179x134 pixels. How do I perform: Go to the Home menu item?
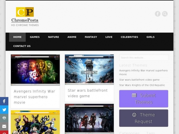coord(17,37)
